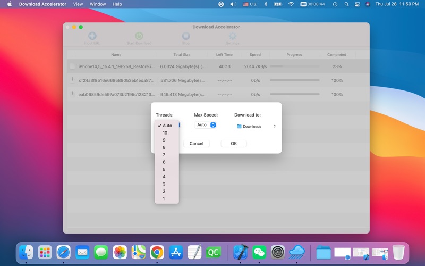Choose 8 threads from the list
Image resolution: width=425 pixels, height=266 pixels.
pyautogui.click(x=167, y=147)
